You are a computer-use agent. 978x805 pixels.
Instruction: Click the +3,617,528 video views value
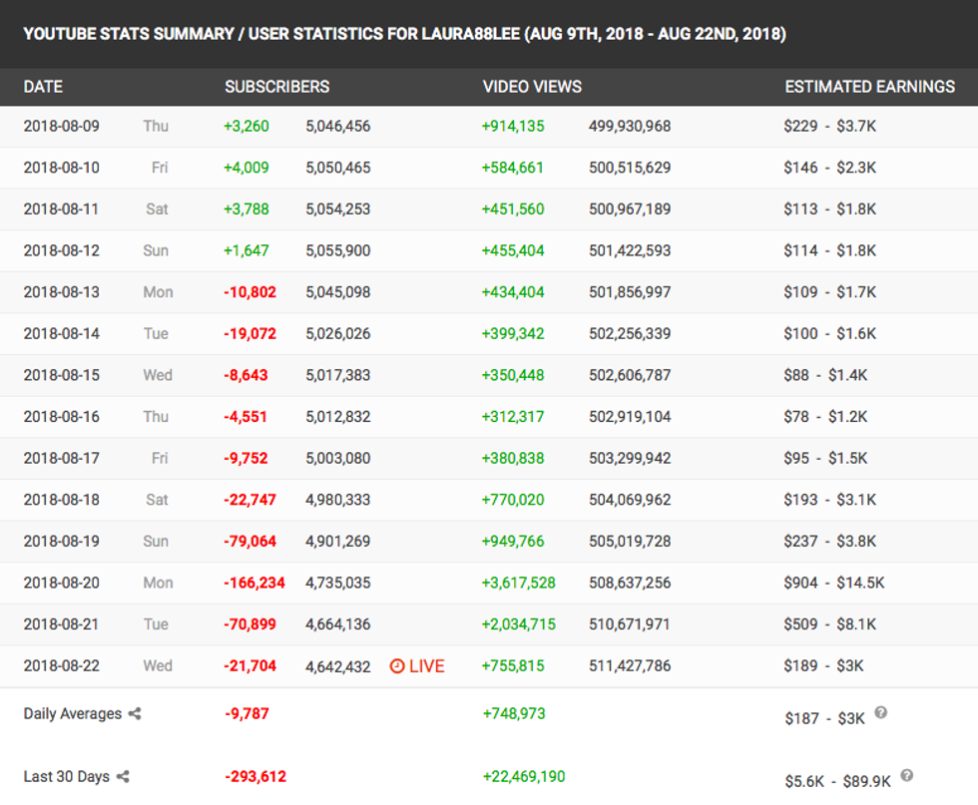(518, 583)
